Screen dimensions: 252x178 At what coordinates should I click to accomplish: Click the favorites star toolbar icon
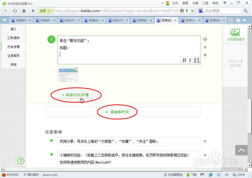(33, 11)
